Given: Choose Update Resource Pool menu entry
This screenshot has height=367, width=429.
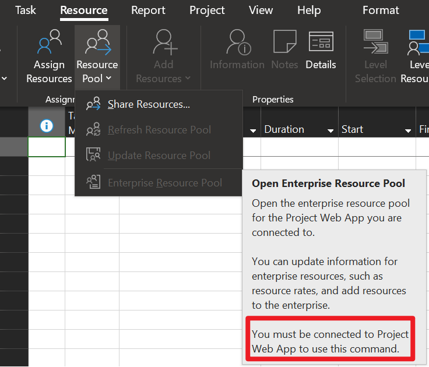Looking at the screenshot, I should [159, 156].
